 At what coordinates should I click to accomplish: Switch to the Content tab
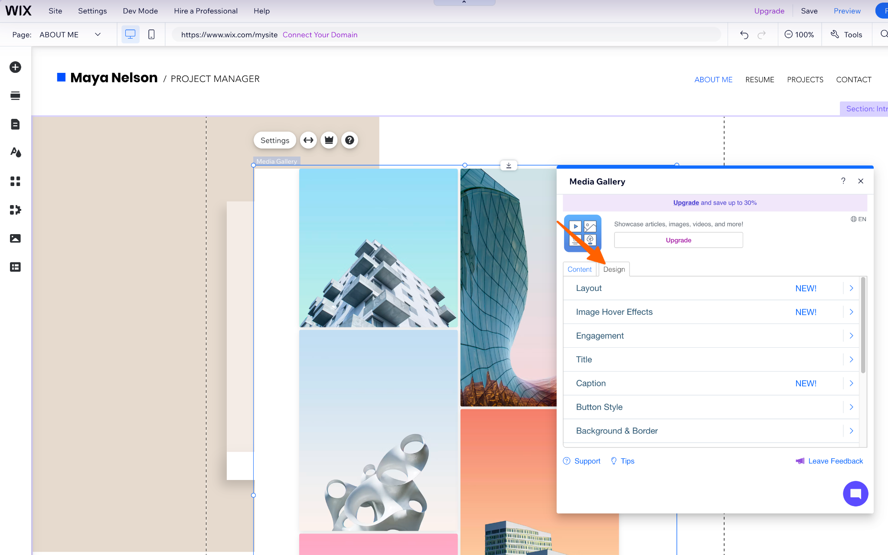(x=580, y=269)
